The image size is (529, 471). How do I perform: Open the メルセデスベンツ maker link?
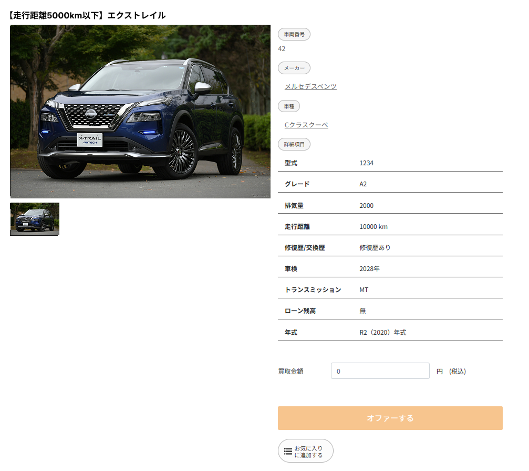[x=310, y=86]
